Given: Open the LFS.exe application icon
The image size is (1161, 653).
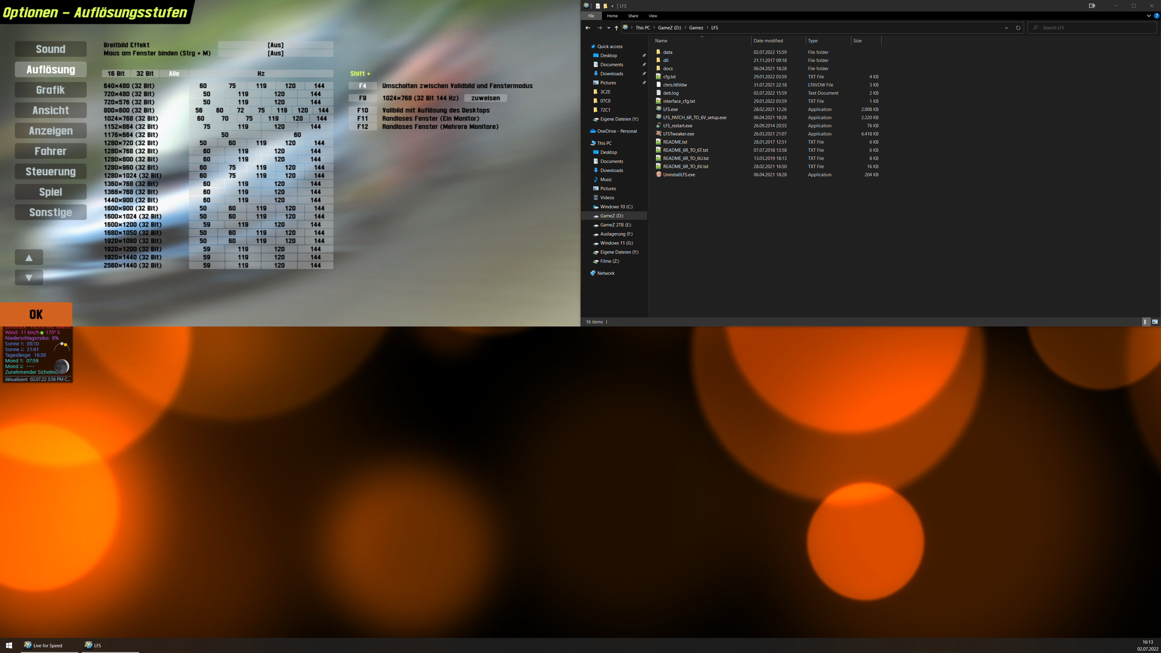Looking at the screenshot, I should 659,109.
